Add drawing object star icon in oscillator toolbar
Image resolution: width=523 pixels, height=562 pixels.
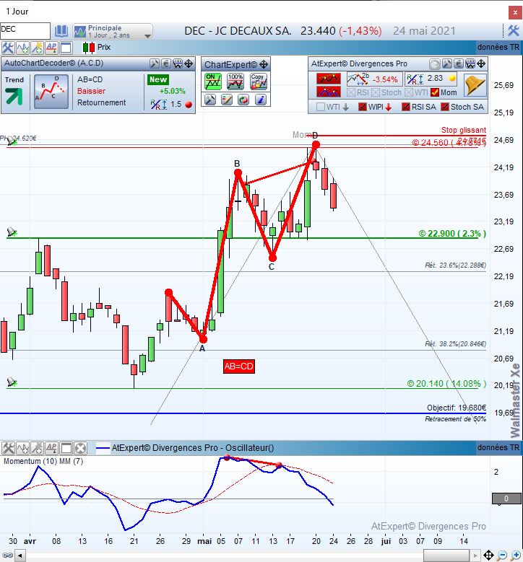click(38, 448)
